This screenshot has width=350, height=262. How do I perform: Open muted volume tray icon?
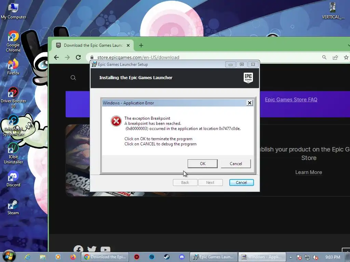point(315,257)
